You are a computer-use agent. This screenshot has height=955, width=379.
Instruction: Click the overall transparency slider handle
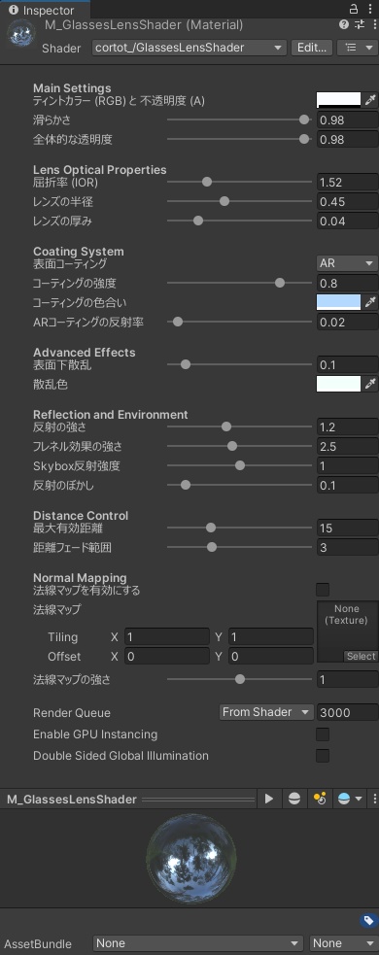pos(305,139)
